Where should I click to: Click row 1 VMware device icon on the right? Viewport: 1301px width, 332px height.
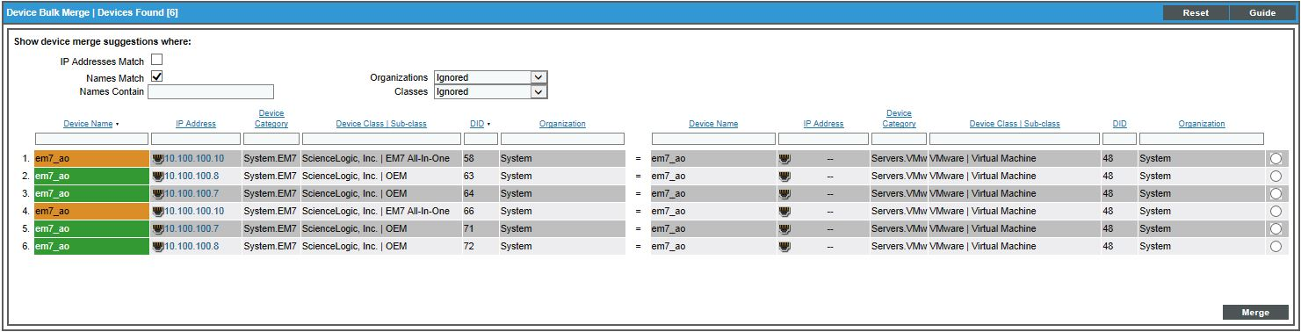point(784,159)
